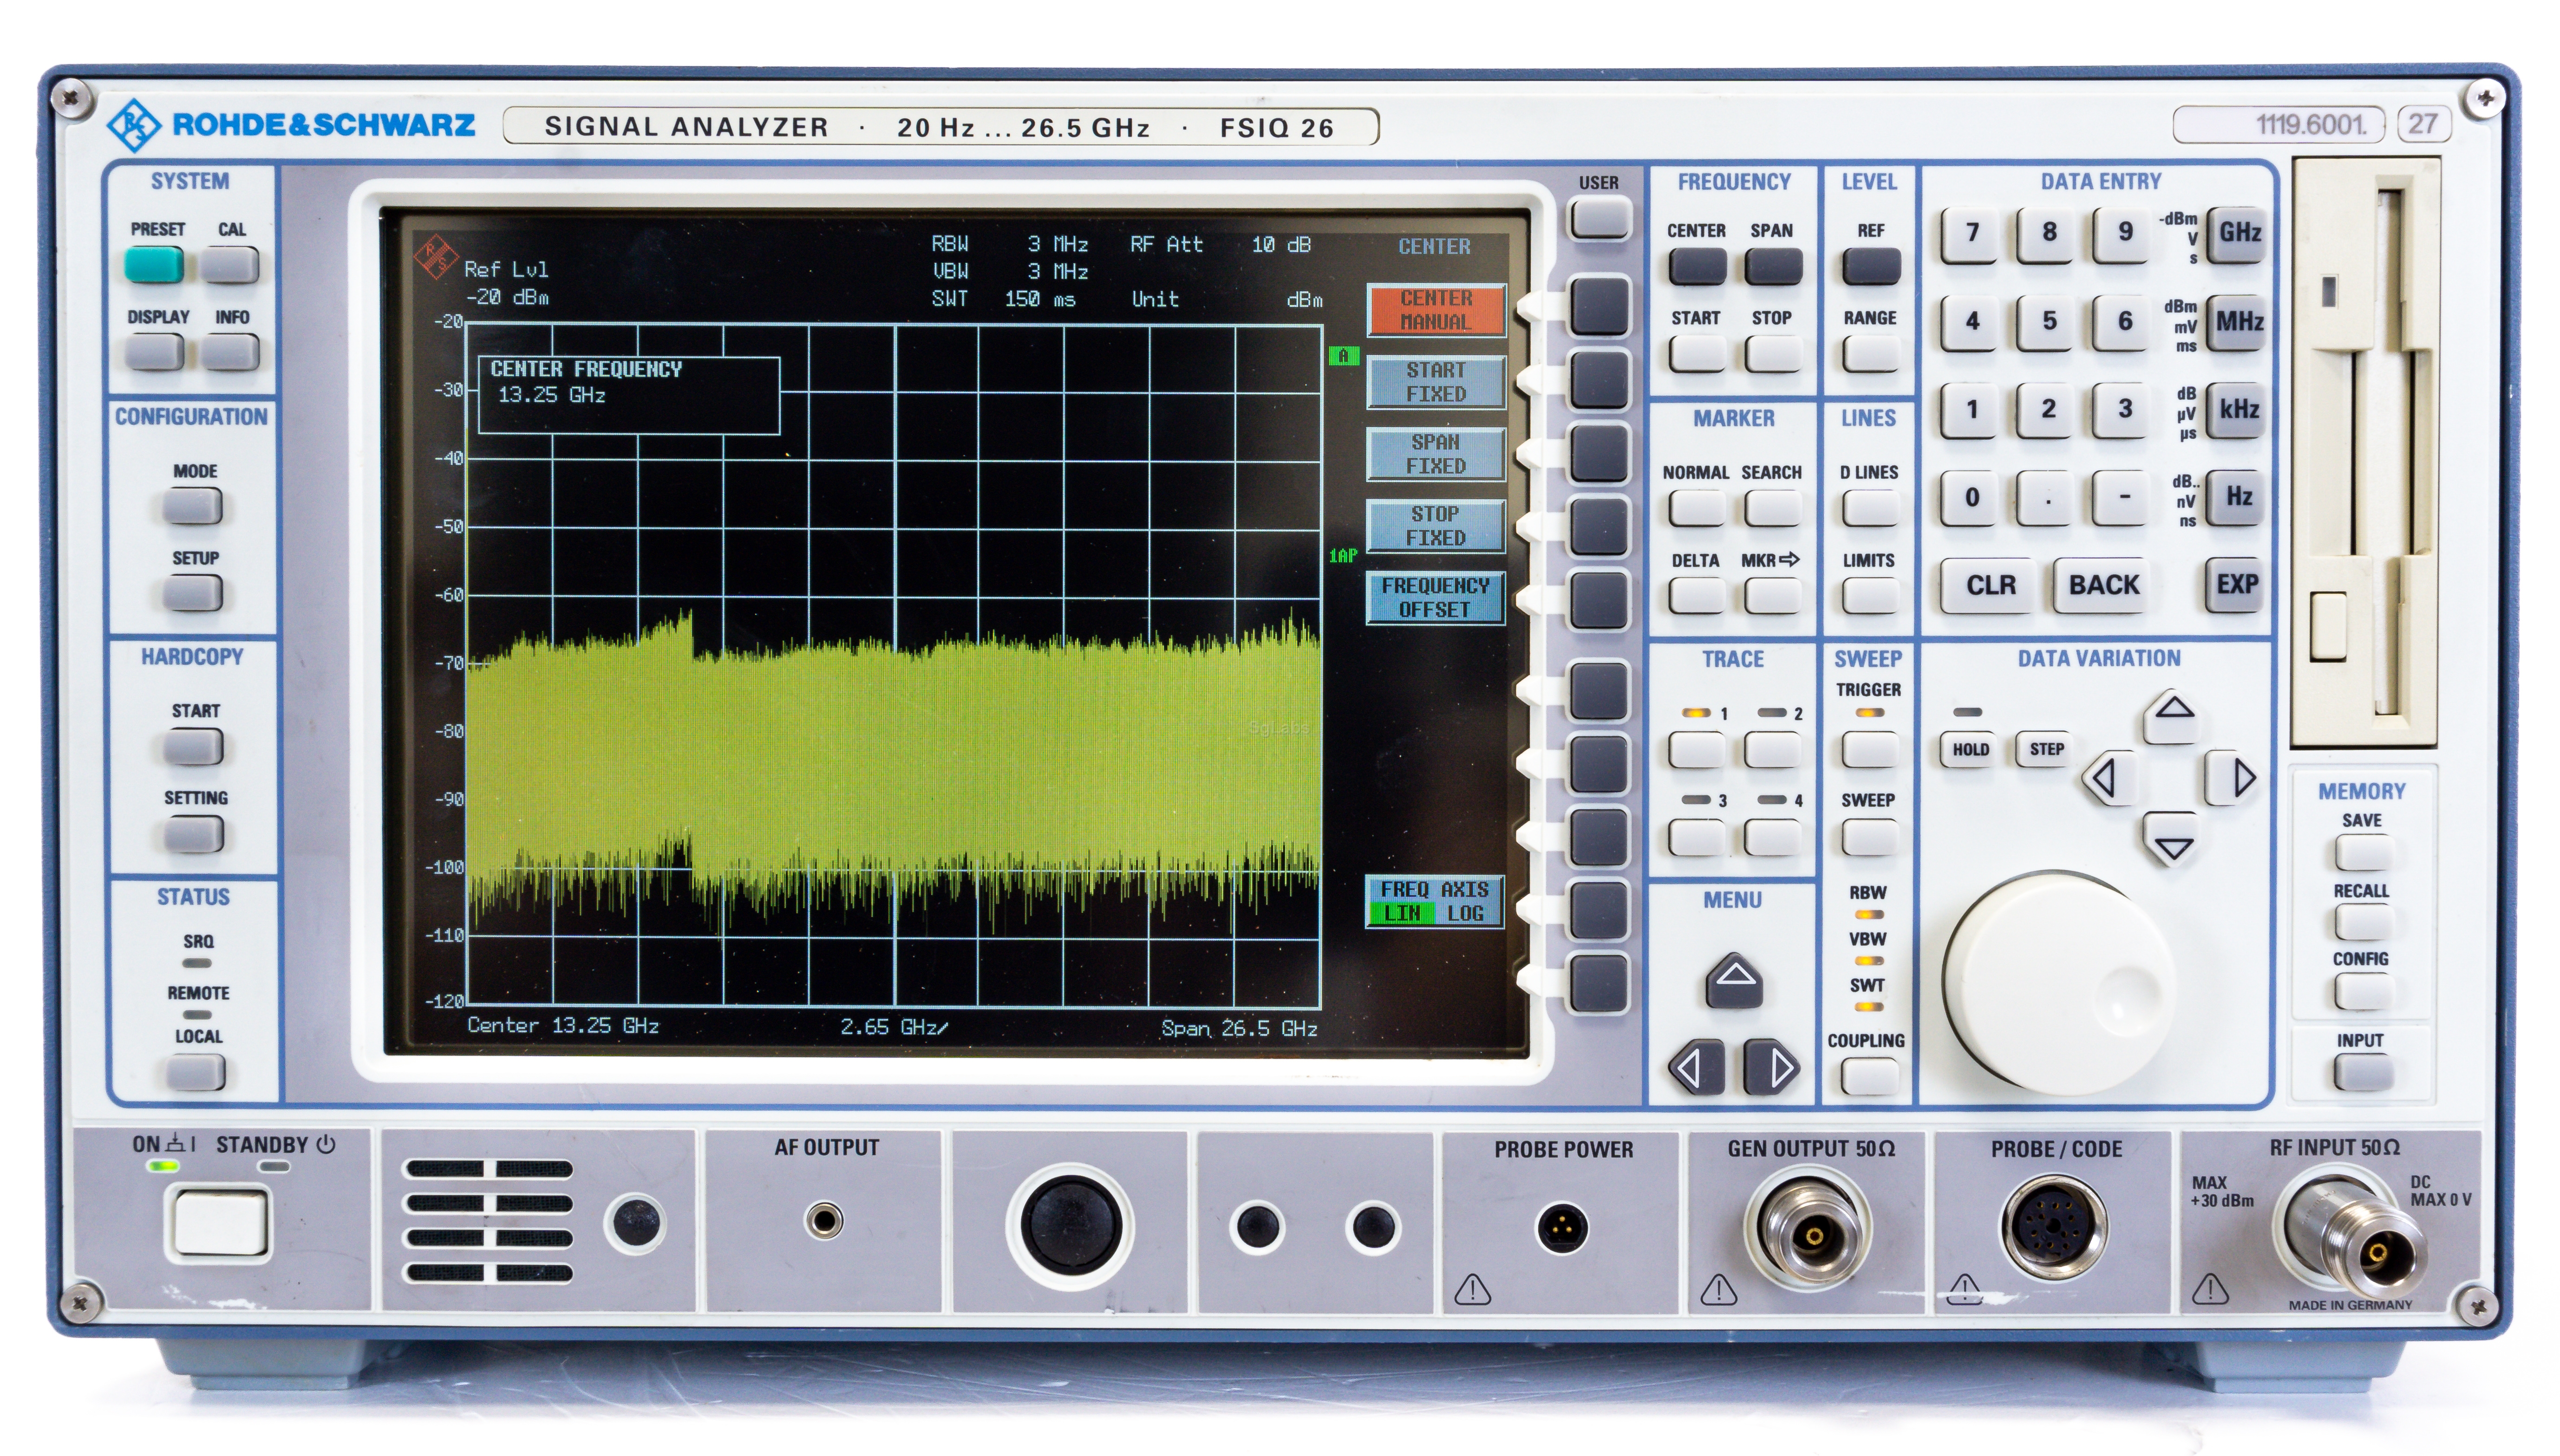Push the FREQUENCY CENTER key

[1697, 267]
